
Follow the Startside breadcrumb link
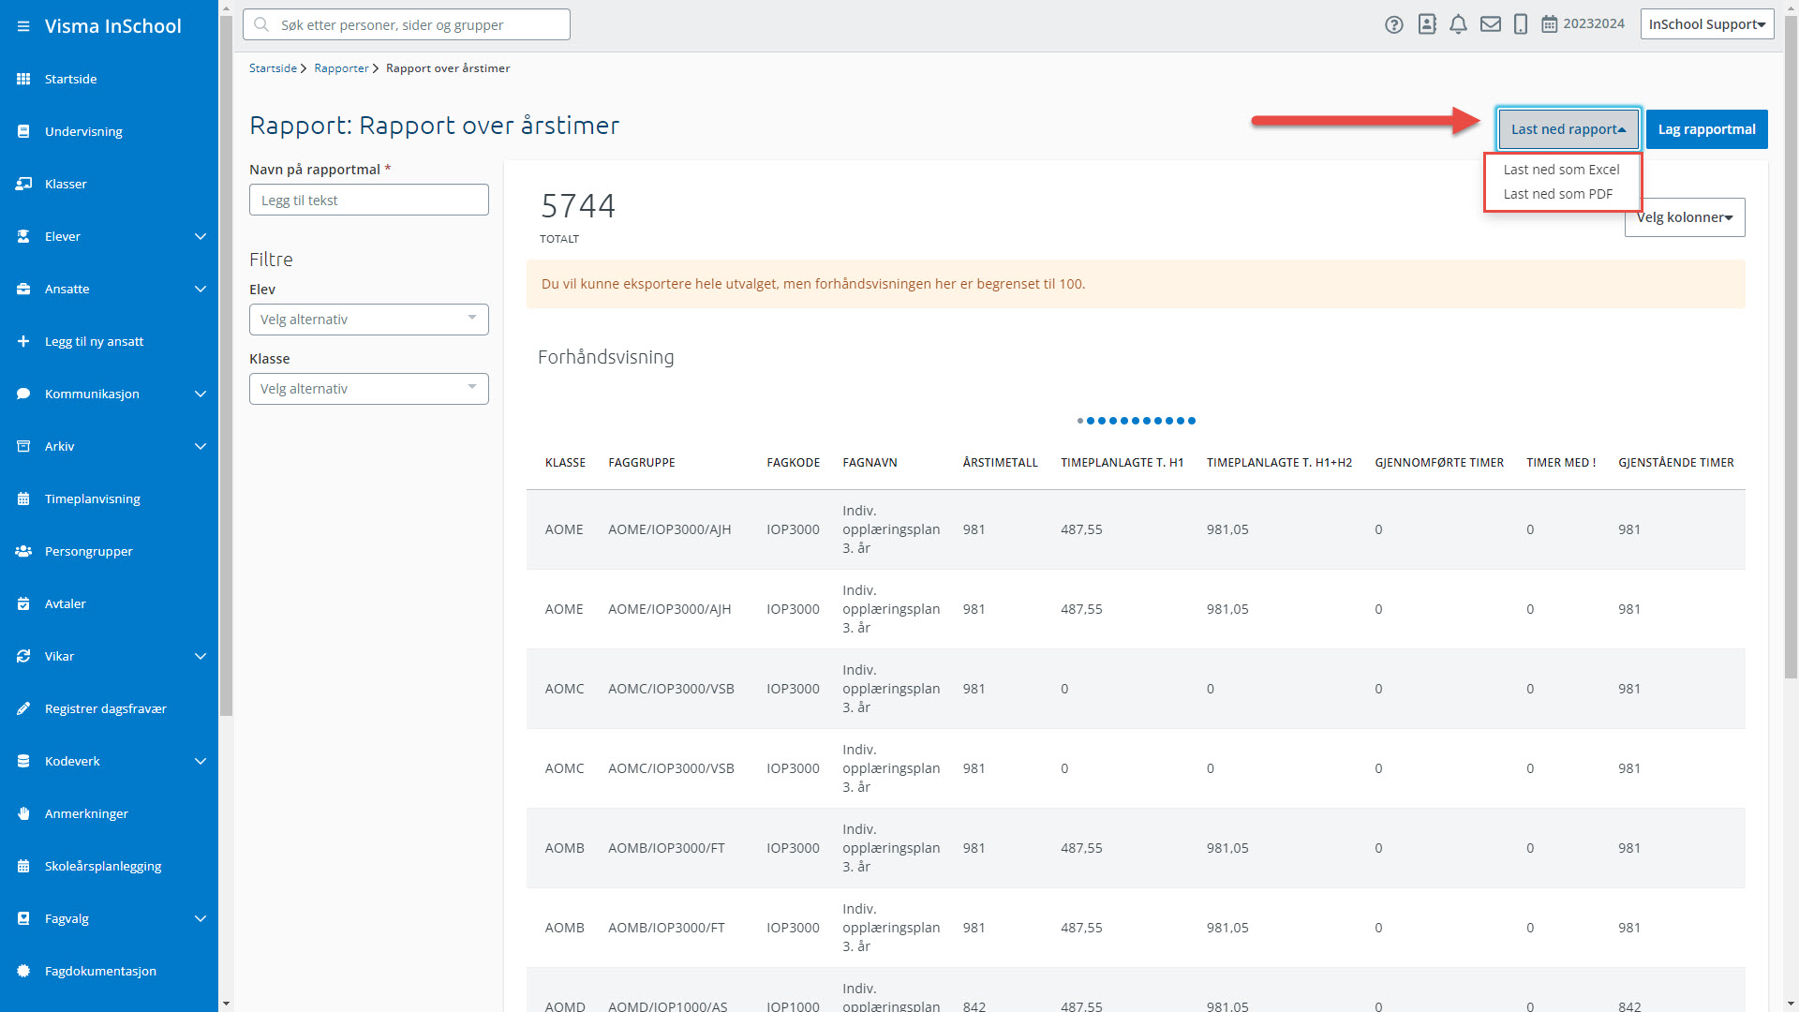(273, 68)
